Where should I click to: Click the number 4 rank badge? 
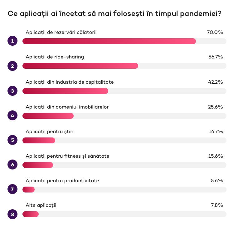tap(12, 115)
